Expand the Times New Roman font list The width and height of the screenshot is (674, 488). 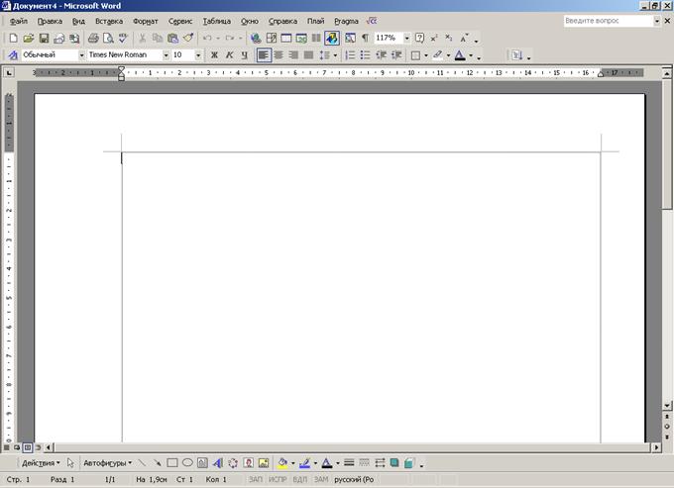pos(166,55)
